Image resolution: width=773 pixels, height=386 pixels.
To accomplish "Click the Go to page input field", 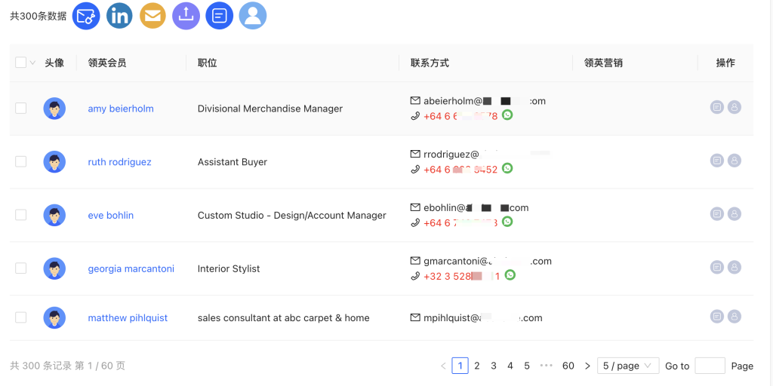I will click(710, 366).
